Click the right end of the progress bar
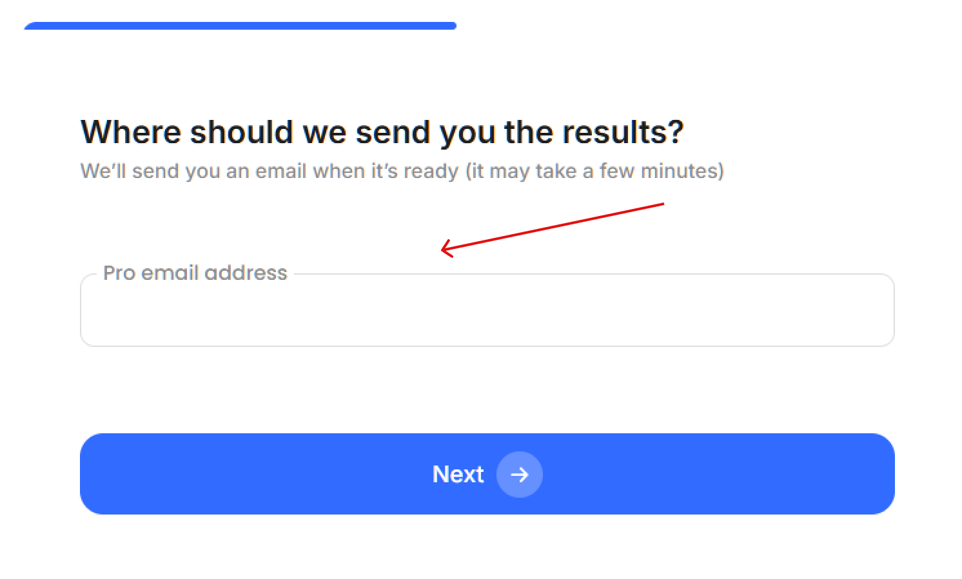 [452, 26]
